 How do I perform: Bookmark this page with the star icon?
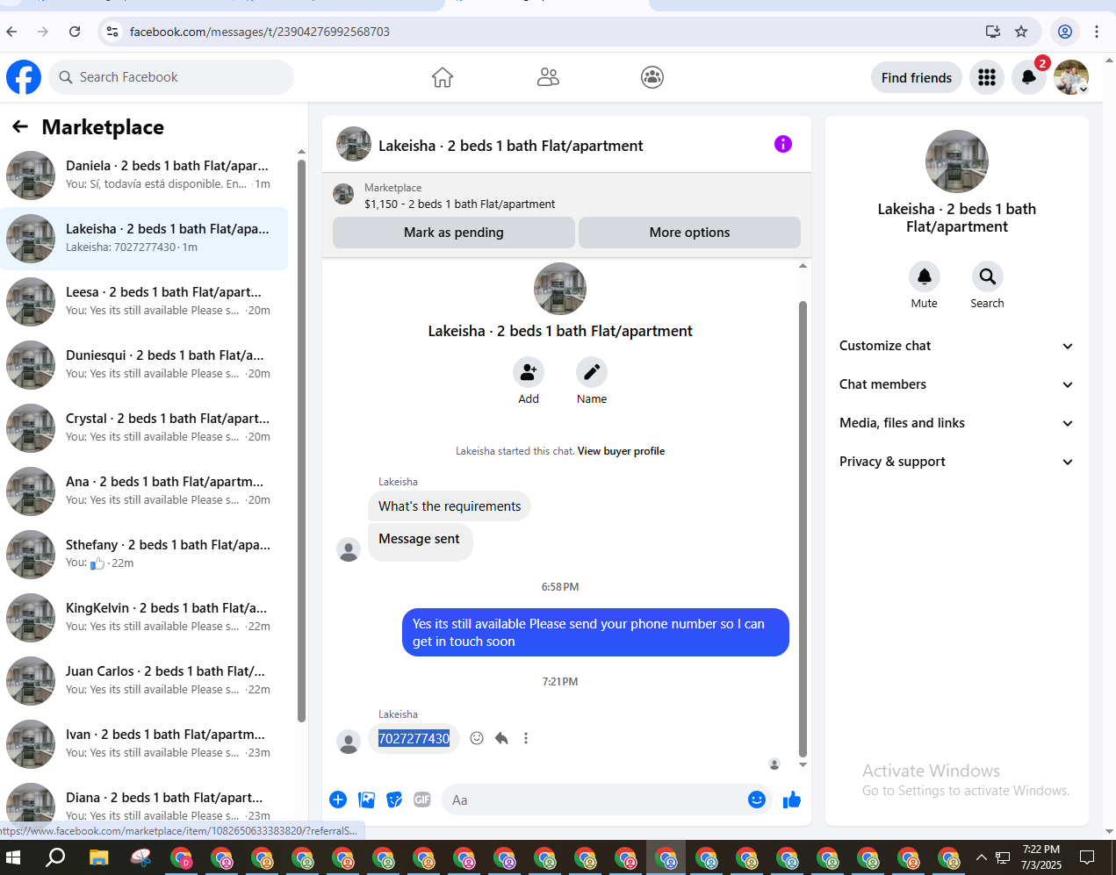click(1021, 32)
